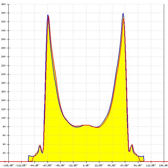The width and height of the screenshot is (168, 168).
Task: Click the -135.0° label on the horizontal axis
Action: (8, 165)
